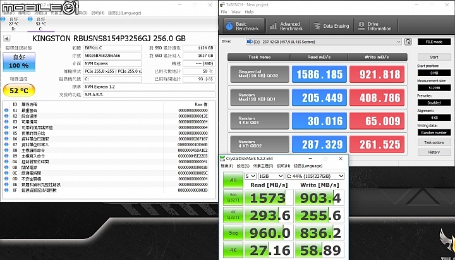Open TxBENCH Help menu

[249, 12]
